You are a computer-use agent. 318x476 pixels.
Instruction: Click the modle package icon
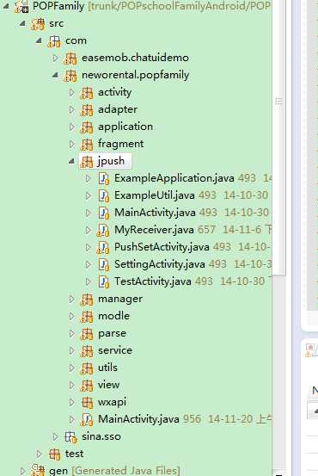coord(87,317)
